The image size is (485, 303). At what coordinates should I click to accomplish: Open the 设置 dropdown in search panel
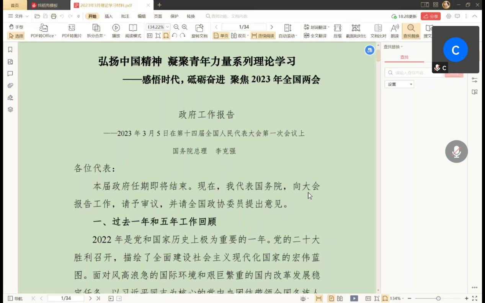399,84
